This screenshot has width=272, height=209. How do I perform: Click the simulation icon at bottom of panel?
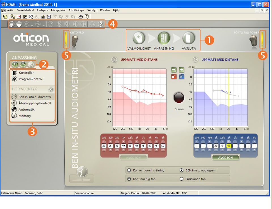[82, 172]
